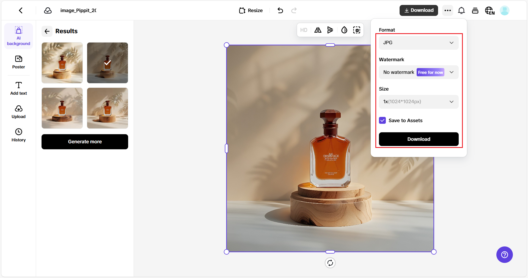Open the more options ellipsis menu
This screenshot has height=278, width=528.
[447, 10]
